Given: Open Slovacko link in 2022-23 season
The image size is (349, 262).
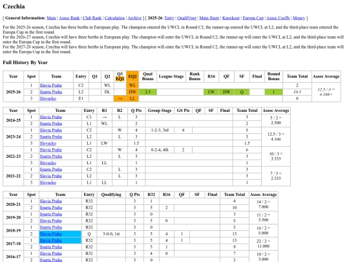Looking at the screenshot, I should tap(48, 163).
